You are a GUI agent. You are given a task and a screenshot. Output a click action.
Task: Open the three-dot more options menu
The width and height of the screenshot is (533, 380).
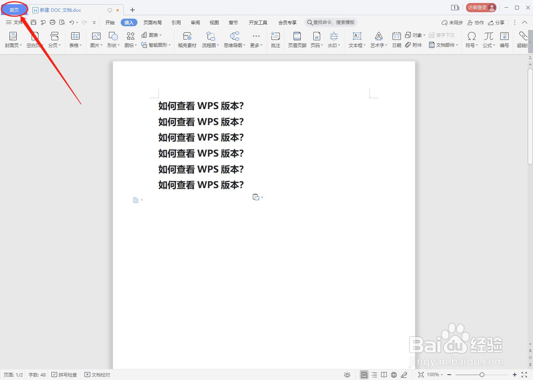(x=515, y=22)
